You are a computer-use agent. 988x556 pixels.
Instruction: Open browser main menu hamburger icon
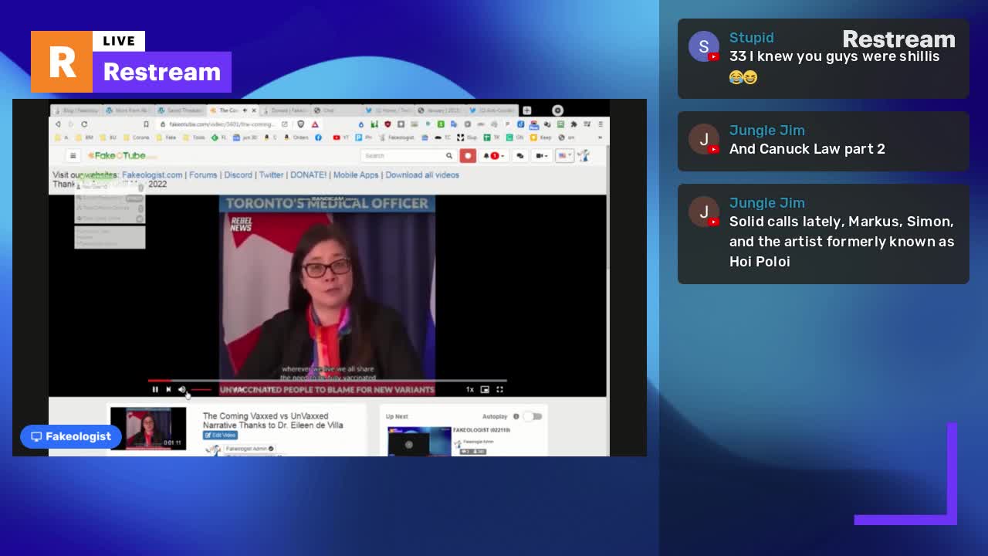(x=600, y=124)
